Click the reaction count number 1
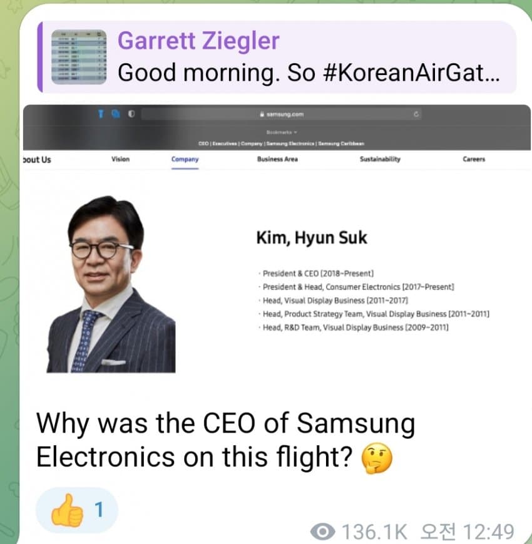 (x=99, y=510)
